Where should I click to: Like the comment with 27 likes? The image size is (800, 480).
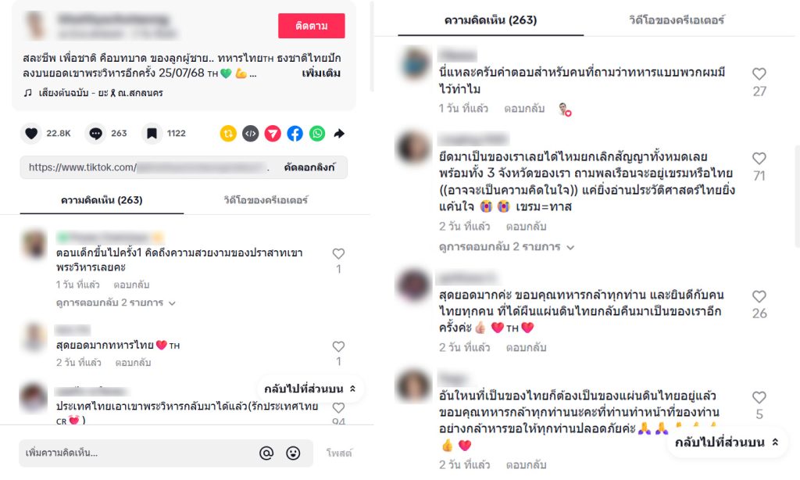pos(759,74)
